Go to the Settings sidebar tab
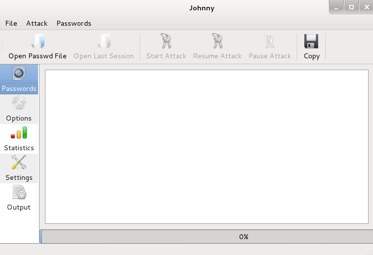 (19, 169)
